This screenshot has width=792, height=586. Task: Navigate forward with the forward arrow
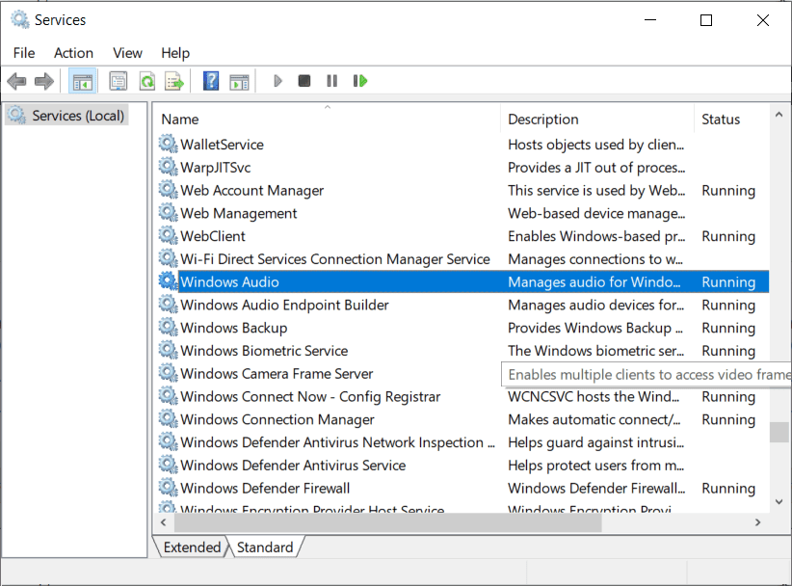[x=43, y=80]
